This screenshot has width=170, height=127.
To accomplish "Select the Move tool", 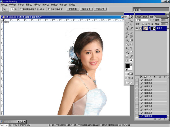I will coord(131,21).
